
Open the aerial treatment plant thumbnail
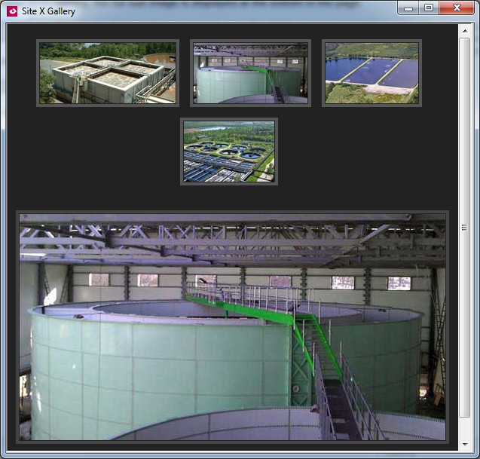click(x=229, y=151)
